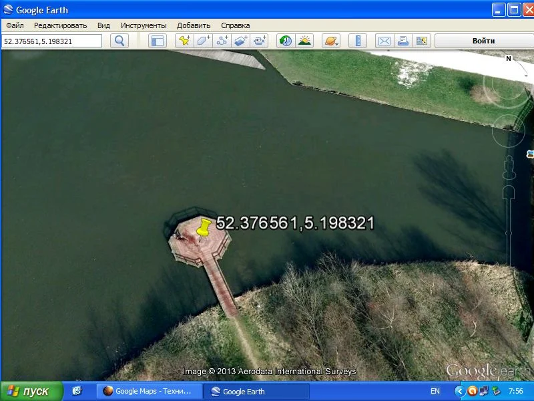
Task: Click the Windows пуск start button
Action: coord(31,391)
